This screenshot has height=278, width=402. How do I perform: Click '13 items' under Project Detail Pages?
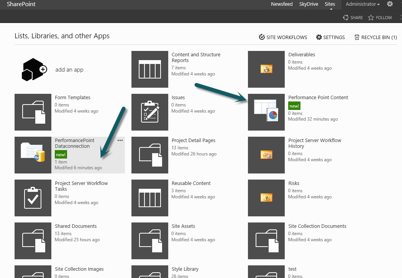pos(180,147)
